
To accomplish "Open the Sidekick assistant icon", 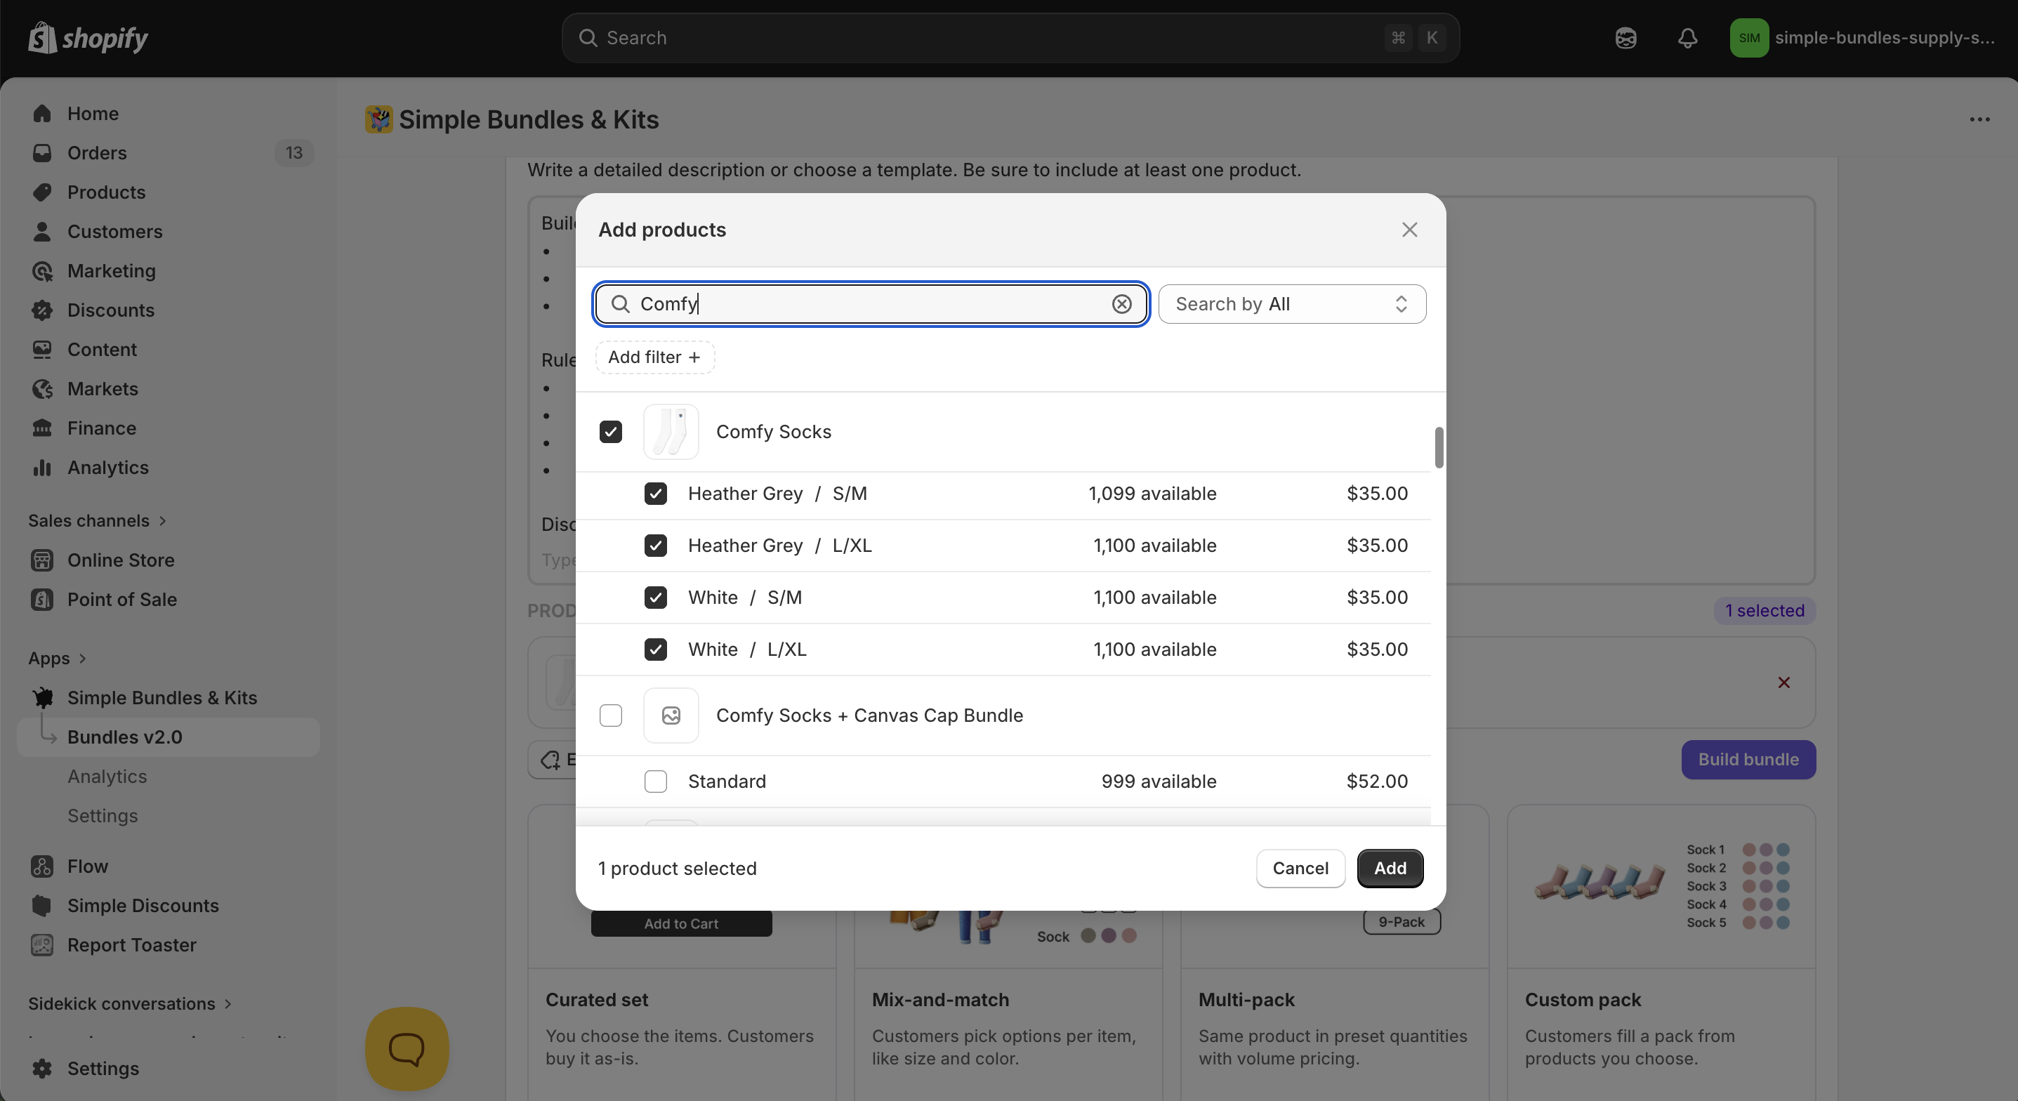I will point(1625,38).
